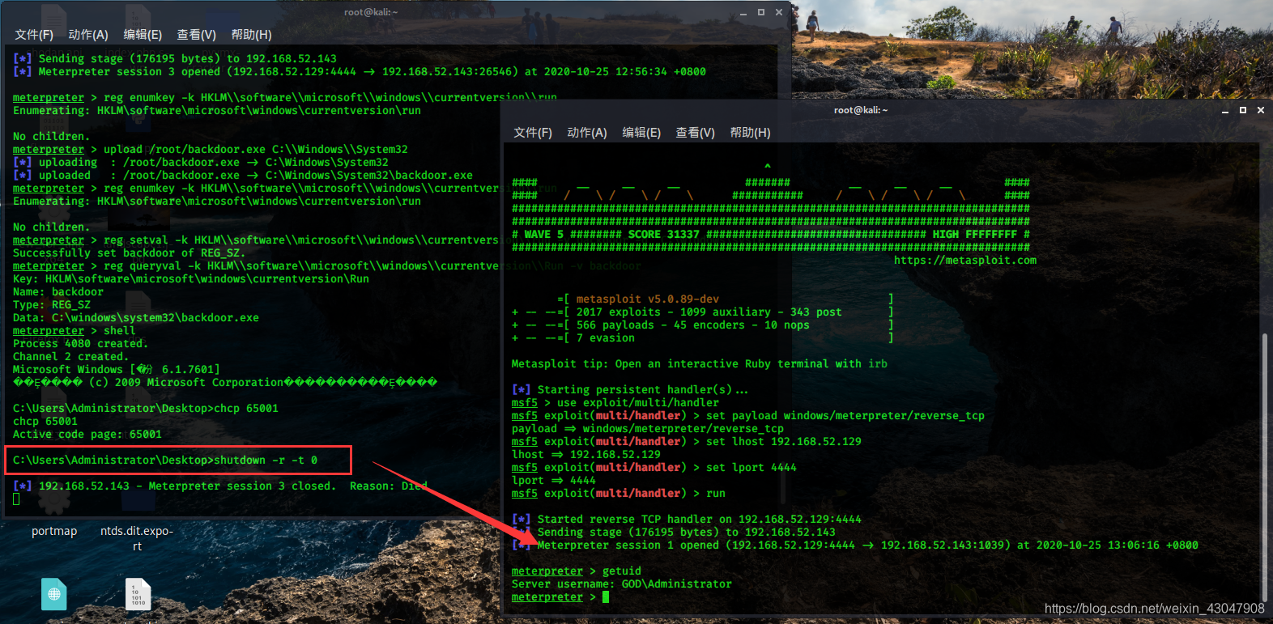Click 'Process 4080 created.' line
This screenshot has height=624, width=1273.
coord(81,343)
